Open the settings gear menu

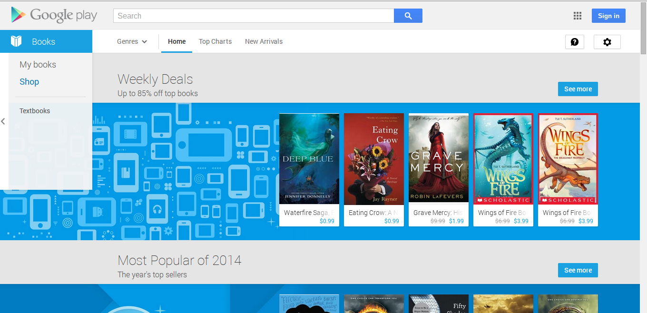click(607, 42)
